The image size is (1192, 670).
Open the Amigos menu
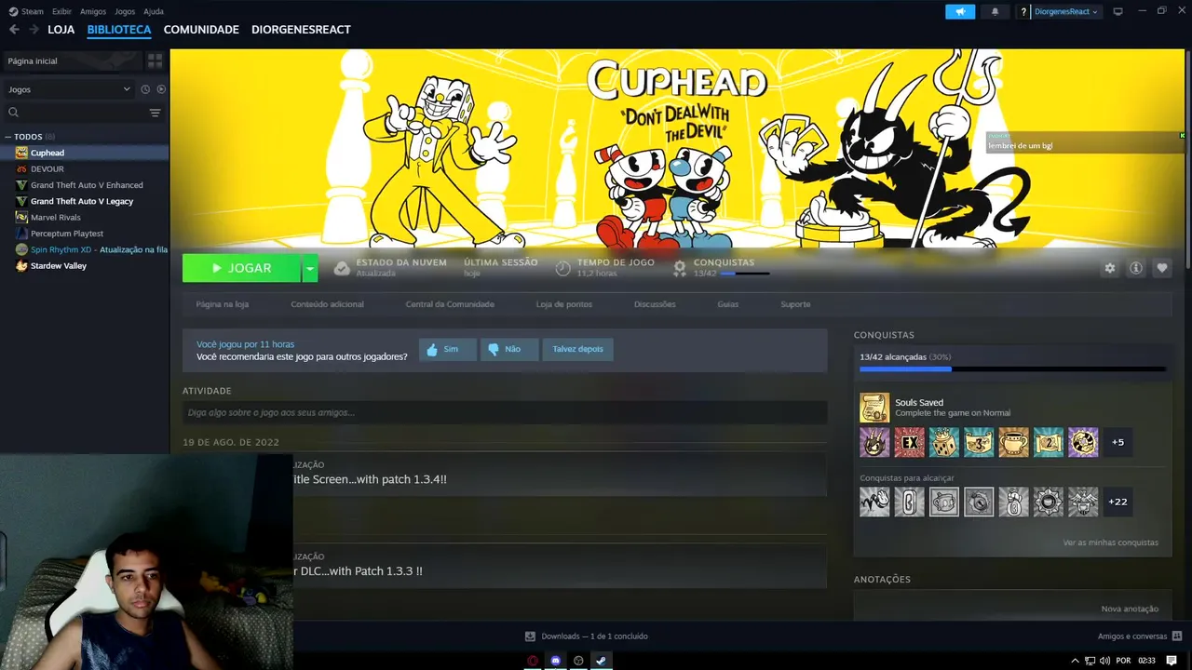(x=93, y=11)
